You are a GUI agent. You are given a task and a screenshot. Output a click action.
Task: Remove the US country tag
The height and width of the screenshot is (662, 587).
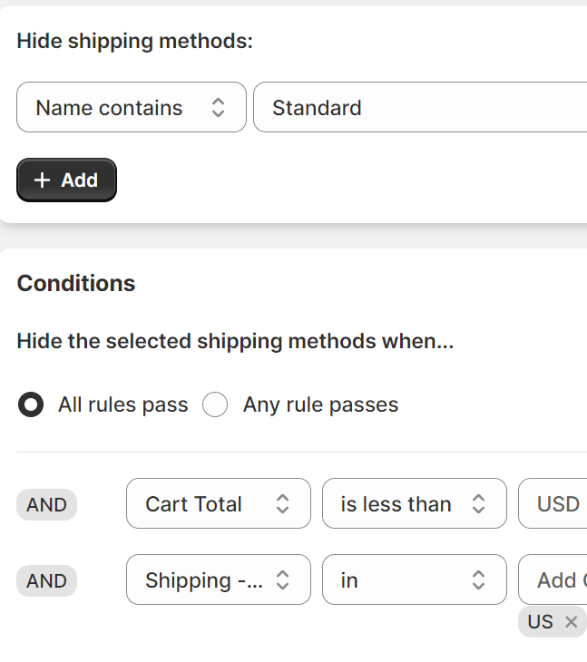571,622
